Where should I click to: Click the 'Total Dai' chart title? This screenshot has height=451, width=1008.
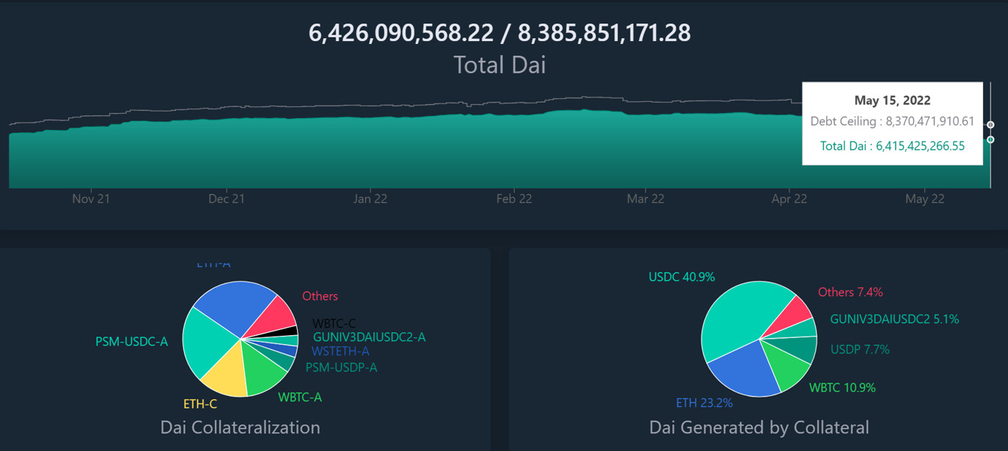tap(499, 65)
